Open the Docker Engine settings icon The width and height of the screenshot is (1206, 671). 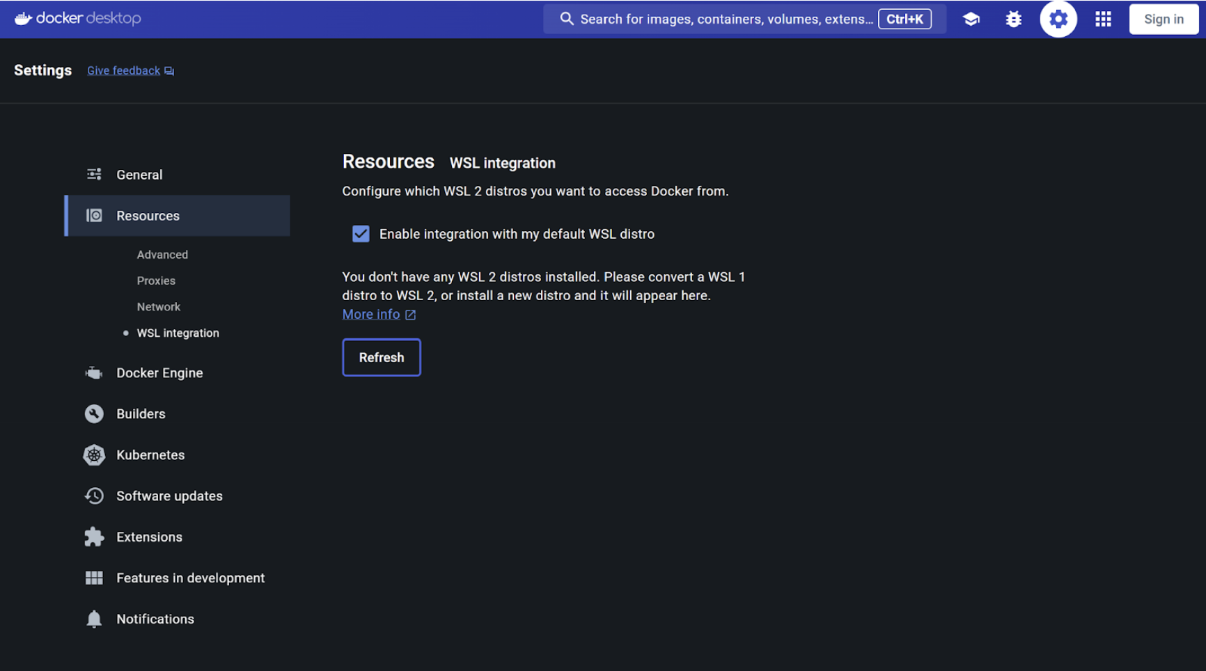click(94, 372)
